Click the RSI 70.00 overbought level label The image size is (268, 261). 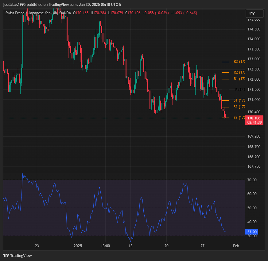tap(252, 180)
